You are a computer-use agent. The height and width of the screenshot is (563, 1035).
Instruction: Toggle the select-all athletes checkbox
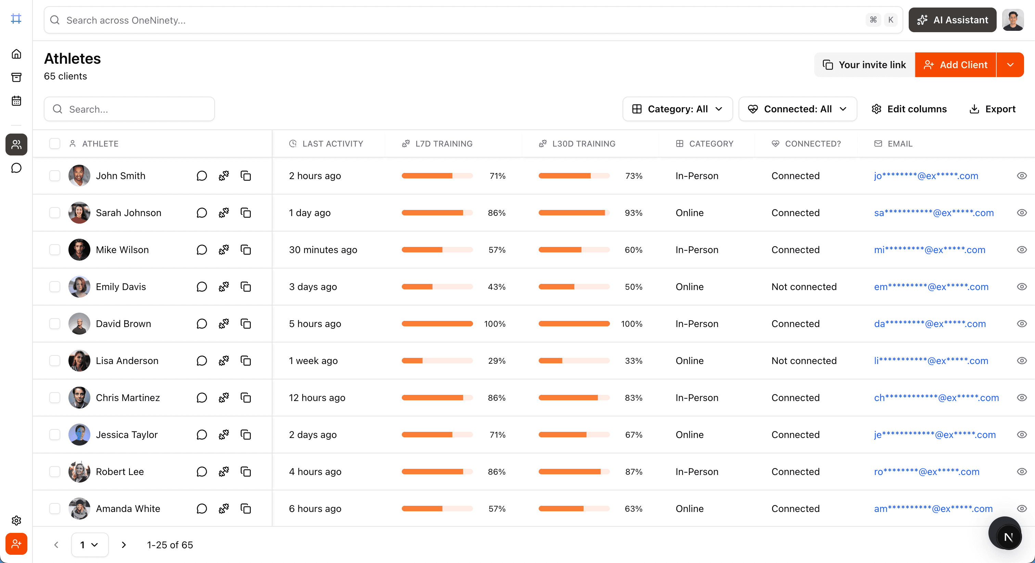pyautogui.click(x=55, y=143)
